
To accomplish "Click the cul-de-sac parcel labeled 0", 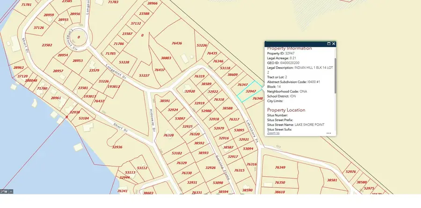I will click(x=79, y=37).
